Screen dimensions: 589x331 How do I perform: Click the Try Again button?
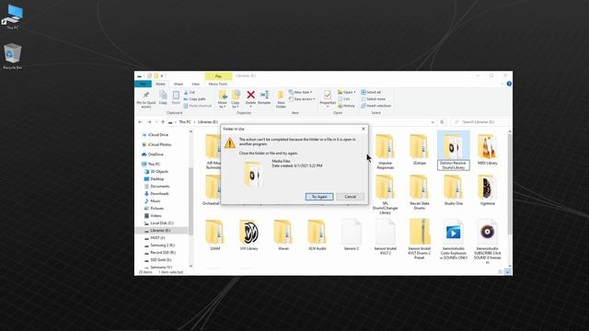point(319,197)
